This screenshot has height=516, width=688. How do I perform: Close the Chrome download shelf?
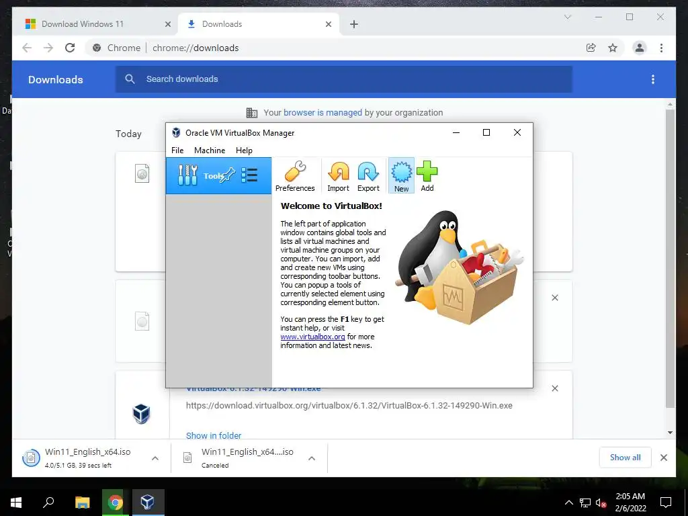pyautogui.click(x=663, y=458)
